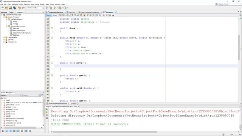Click the Rerun icon in Output panel
Viewport: 242px width, 136px height.
pos(47,110)
